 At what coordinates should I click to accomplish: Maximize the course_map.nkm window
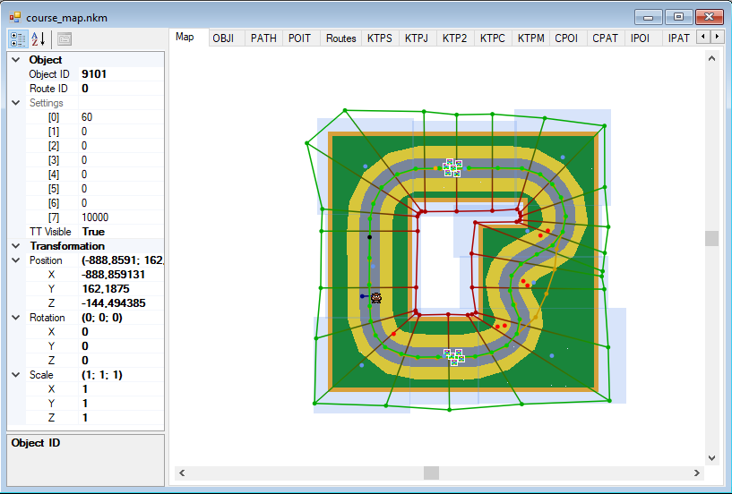coord(678,17)
